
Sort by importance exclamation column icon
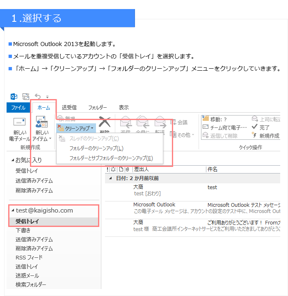click(107, 169)
